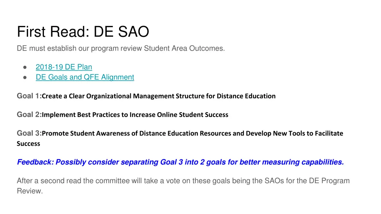Click the gray Goal 1 label

click(29, 96)
